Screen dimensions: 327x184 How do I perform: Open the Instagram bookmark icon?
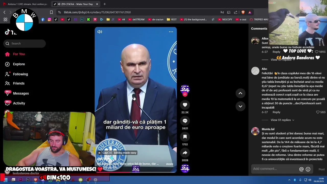pyautogui.click(x=49, y=19)
